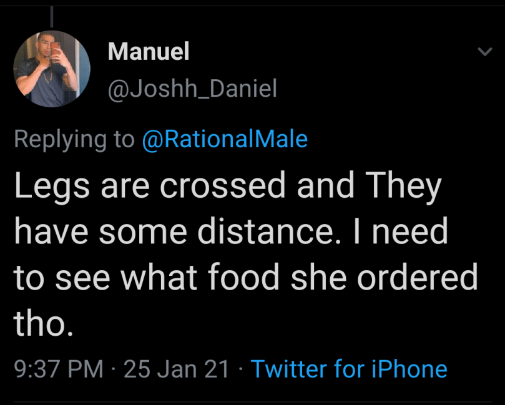Image resolution: width=505 pixels, height=405 pixels.
Task: Open the Twitter for iPhone source link
Action: coord(349,369)
